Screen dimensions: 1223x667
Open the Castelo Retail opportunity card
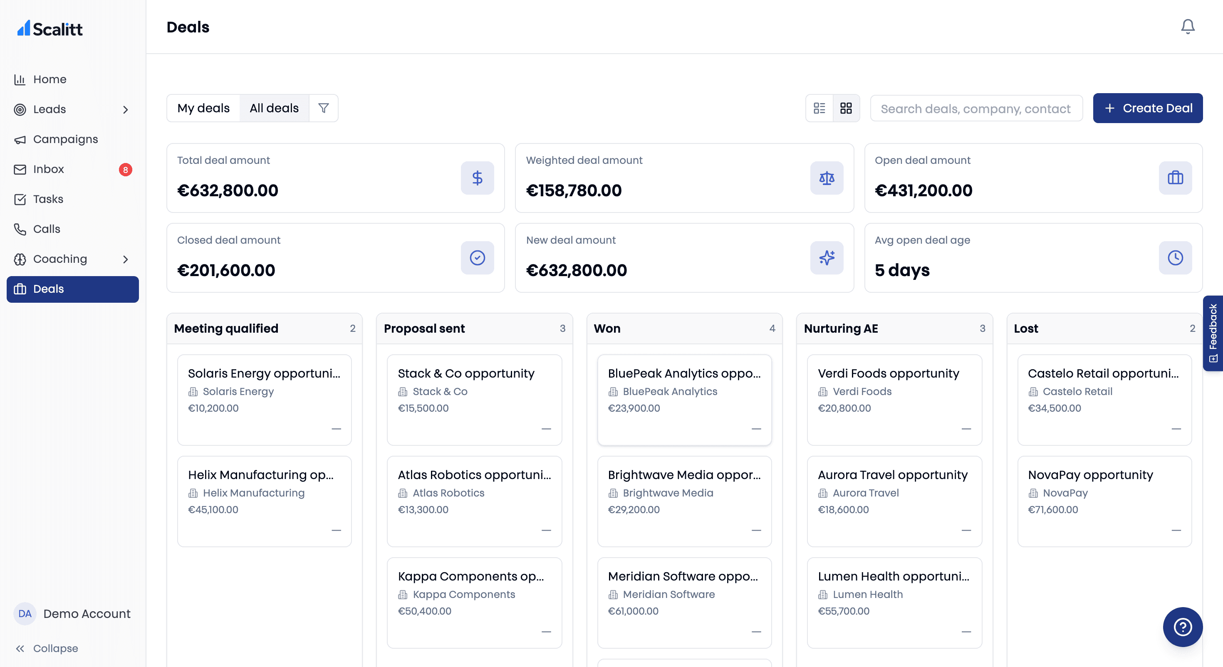coord(1104,400)
